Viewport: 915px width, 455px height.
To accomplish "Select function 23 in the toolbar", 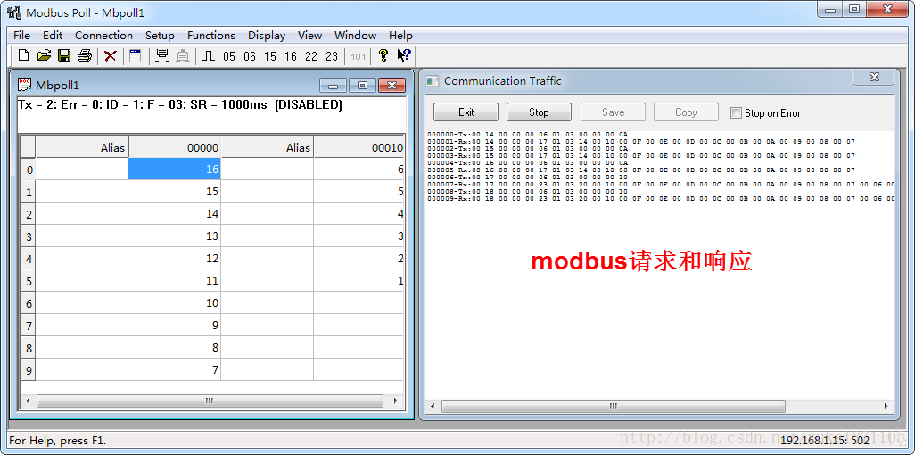I will click(x=332, y=56).
